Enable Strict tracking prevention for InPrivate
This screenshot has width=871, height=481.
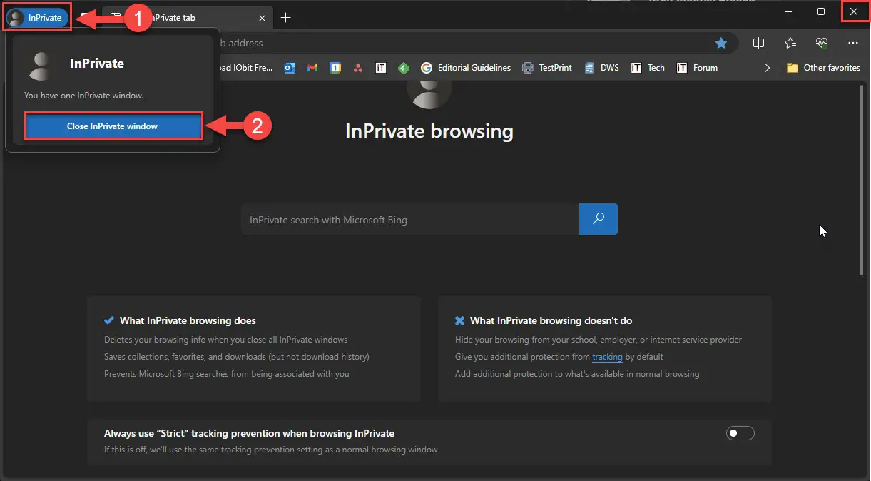pos(740,432)
